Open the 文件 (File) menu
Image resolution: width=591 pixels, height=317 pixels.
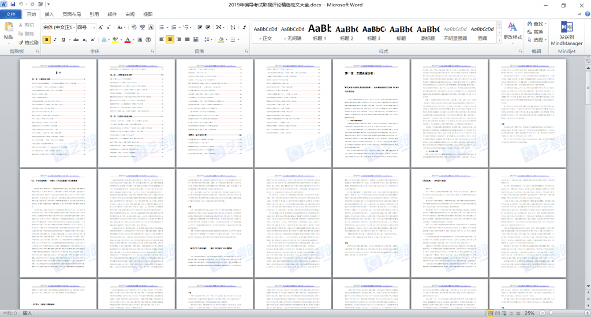point(11,14)
